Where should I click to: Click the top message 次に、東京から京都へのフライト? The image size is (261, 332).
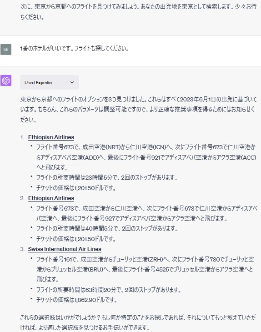coord(138,12)
